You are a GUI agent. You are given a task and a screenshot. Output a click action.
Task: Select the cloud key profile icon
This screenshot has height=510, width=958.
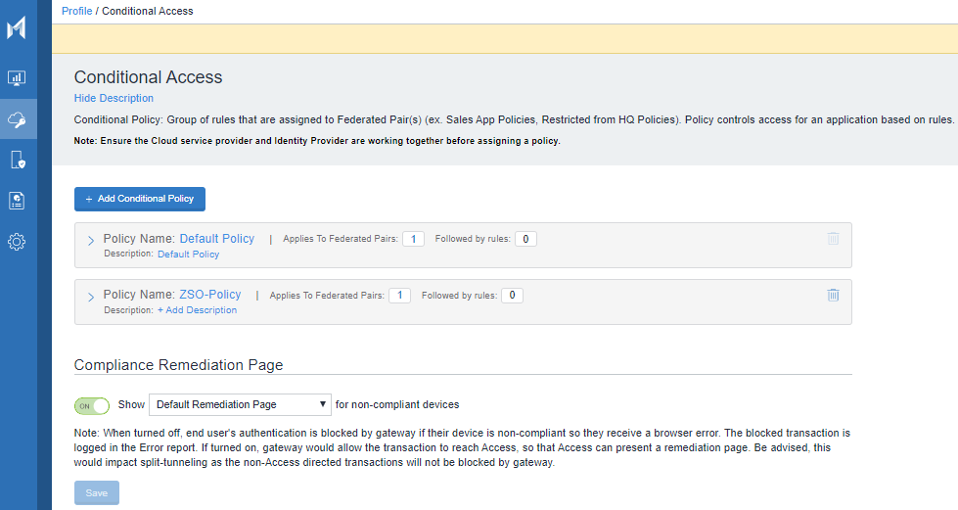(17, 119)
